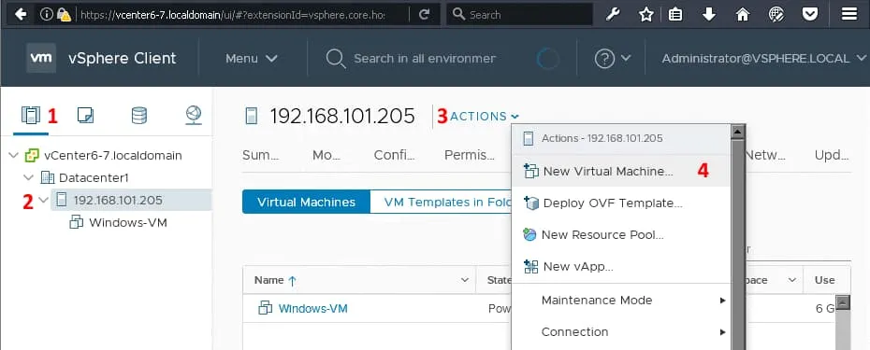This screenshot has width=870, height=350.
Task: Open the browser hamburger menu
Action: pos(849,14)
